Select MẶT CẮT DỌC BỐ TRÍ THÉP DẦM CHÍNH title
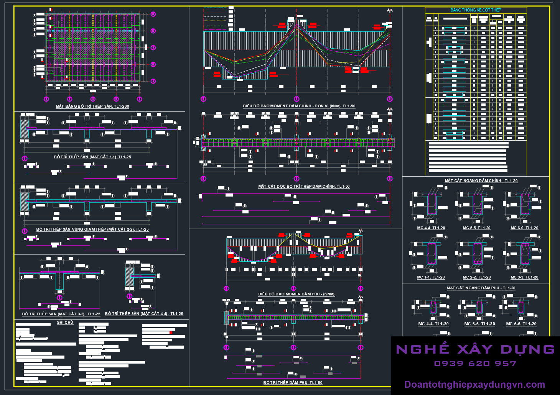The height and width of the screenshot is (395, 560). 304,186
